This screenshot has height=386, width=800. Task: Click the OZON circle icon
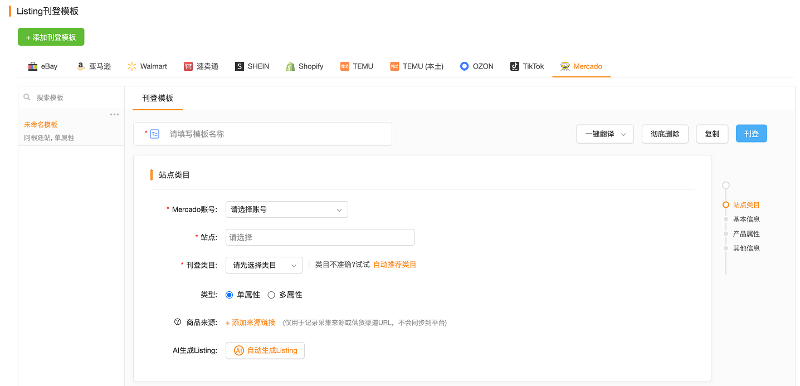pyautogui.click(x=465, y=66)
